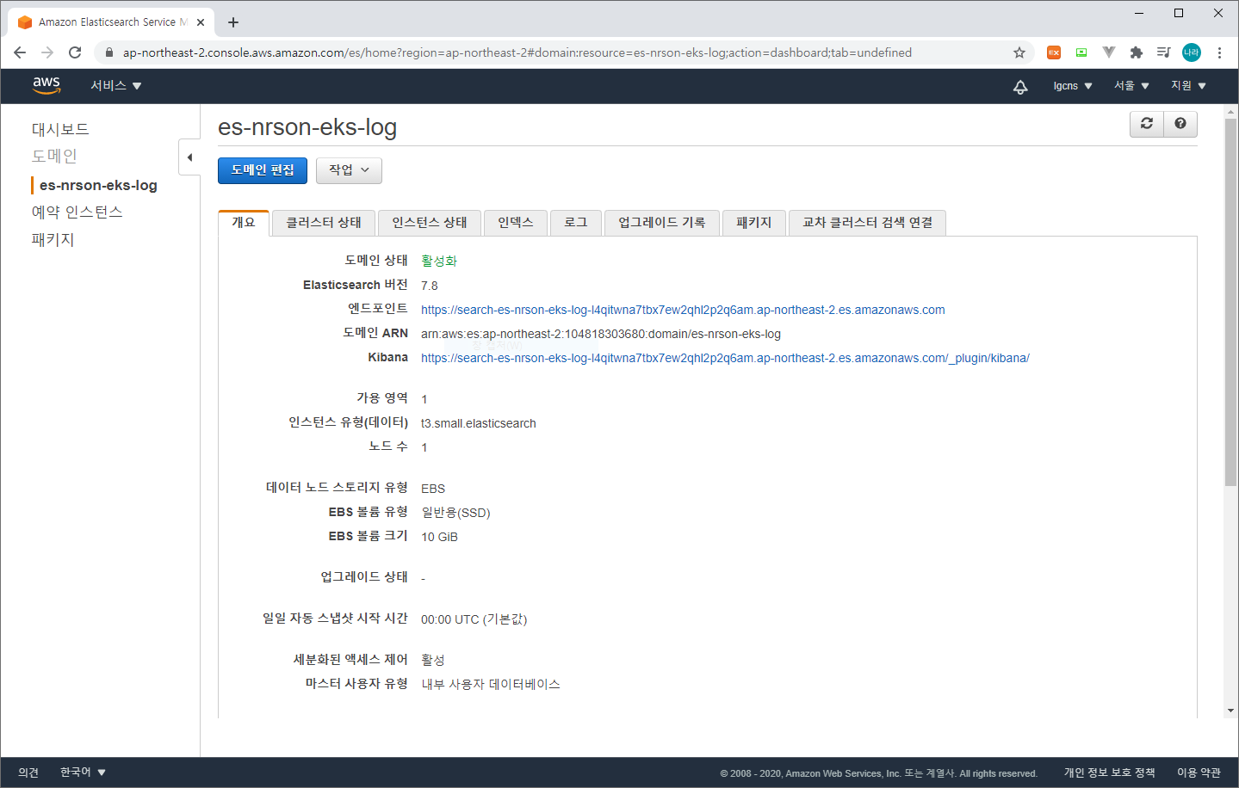Click the browser address bar URL
This screenshot has height=788, width=1239.
(517, 52)
